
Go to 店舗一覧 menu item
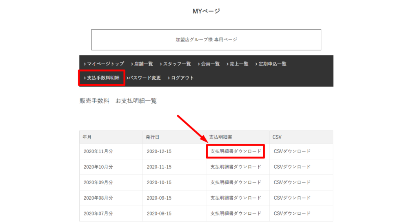[x=142, y=64]
